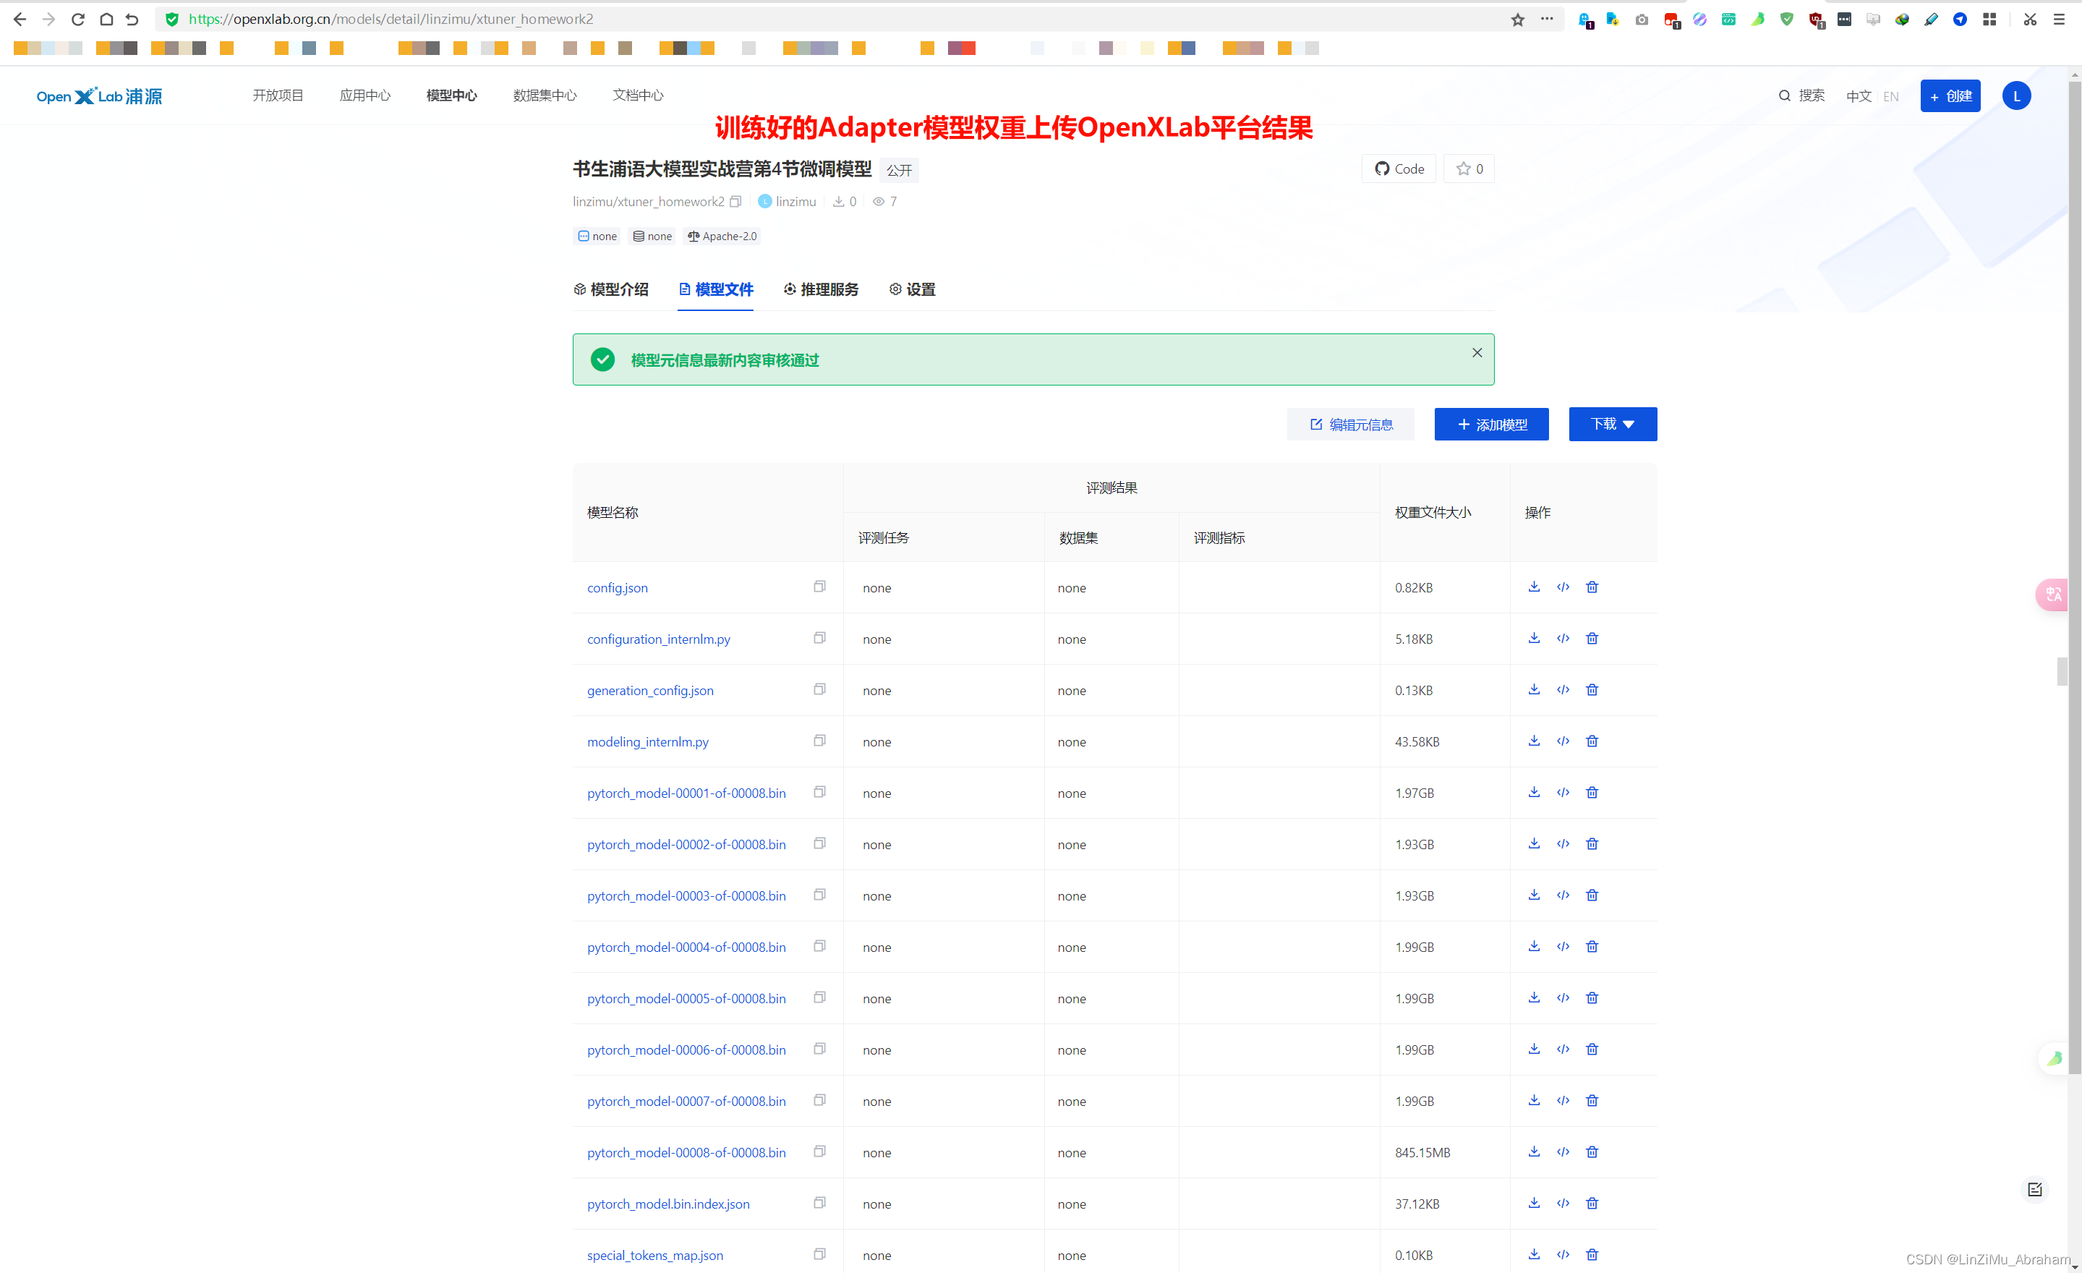Open the config.json file link
Viewport: 2082px width, 1273px height.
(x=618, y=587)
